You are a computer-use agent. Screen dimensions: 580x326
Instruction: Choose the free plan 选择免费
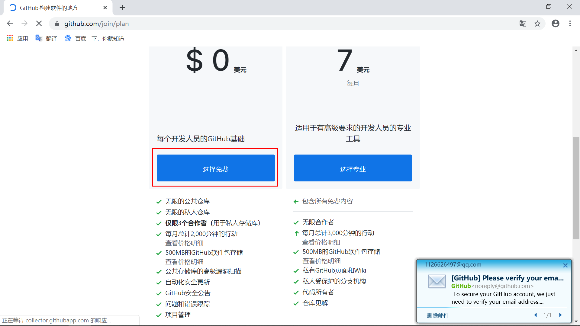pyautogui.click(x=216, y=168)
